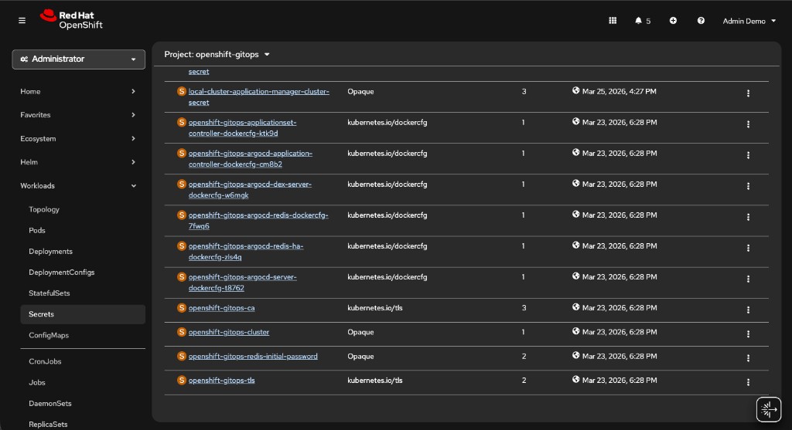Open the application launcher grid icon
Viewport: 792px width, 430px height.
(613, 21)
